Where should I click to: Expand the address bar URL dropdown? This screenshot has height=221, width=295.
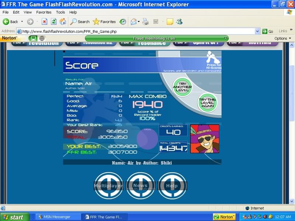pyautogui.click(x=257, y=31)
